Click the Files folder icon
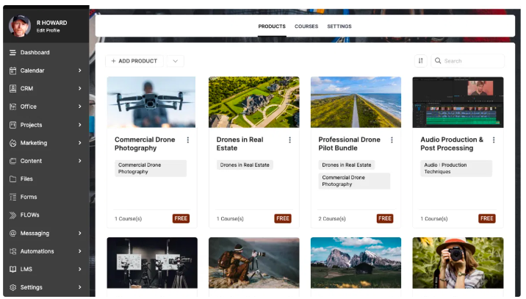 12,179
